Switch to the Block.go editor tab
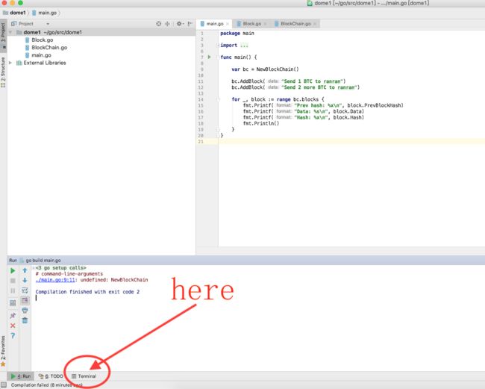This screenshot has width=485, height=389. click(x=250, y=24)
